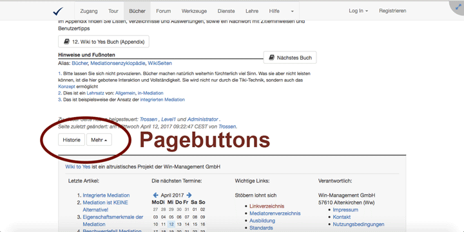Open the Log In dropdown
This screenshot has height=232, width=464.
pos(358,11)
